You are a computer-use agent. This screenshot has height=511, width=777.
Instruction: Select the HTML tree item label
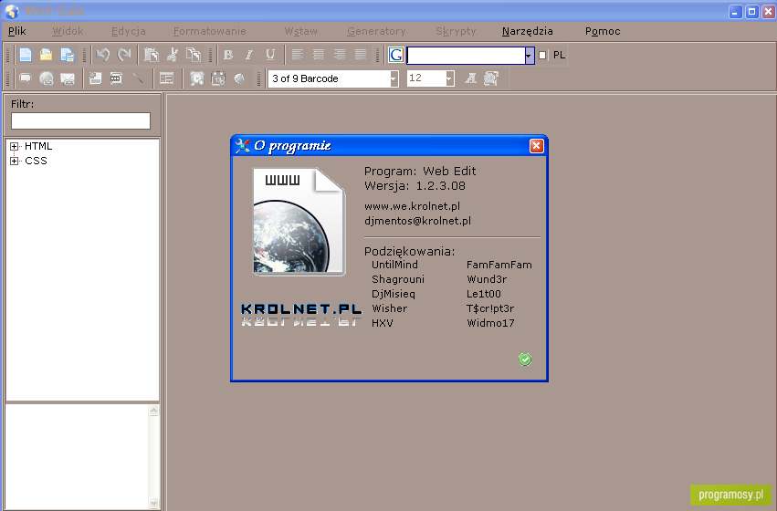[x=38, y=147]
